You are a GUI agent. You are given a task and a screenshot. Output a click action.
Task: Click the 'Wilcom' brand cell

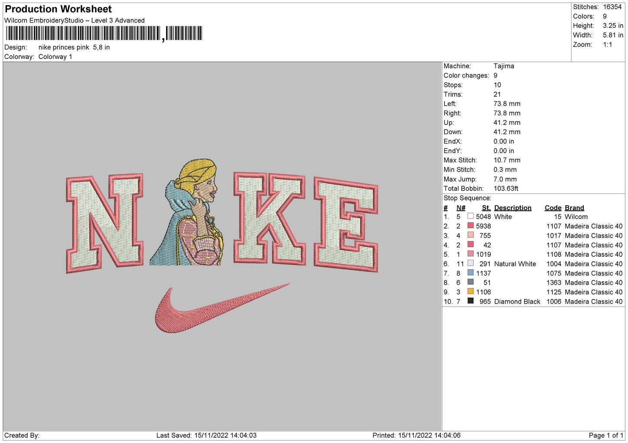pos(576,217)
